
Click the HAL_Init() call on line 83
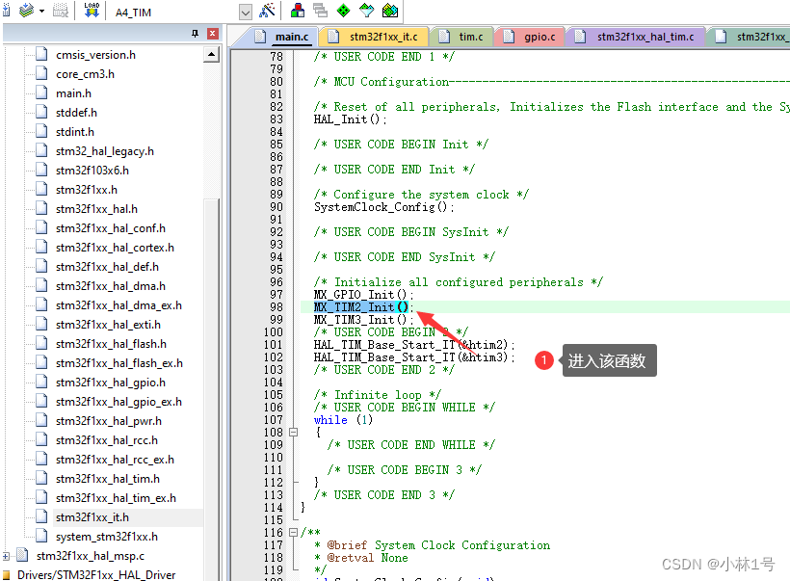click(x=351, y=119)
